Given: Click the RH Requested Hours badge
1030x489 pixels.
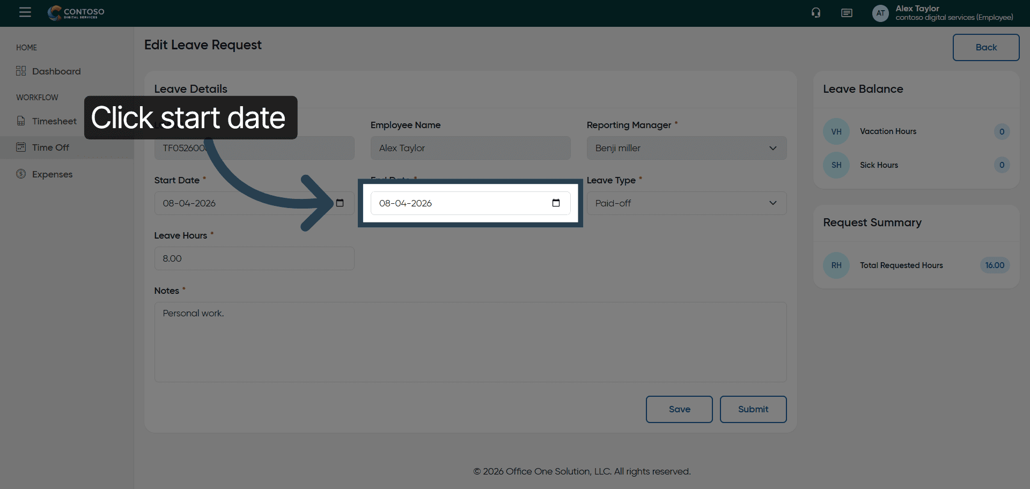Looking at the screenshot, I should [836, 265].
